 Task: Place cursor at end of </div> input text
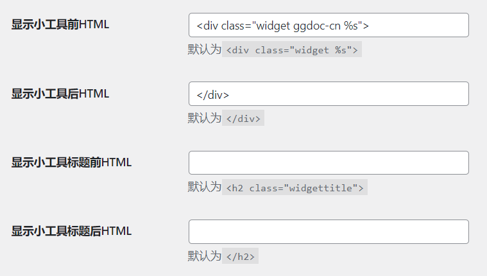pos(230,95)
